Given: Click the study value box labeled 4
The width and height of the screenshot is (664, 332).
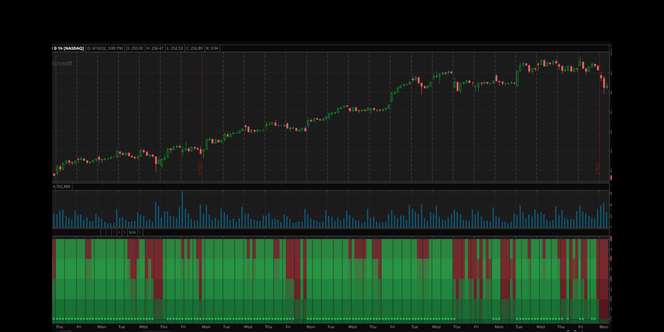Looking at the screenshot, I should [119, 232].
